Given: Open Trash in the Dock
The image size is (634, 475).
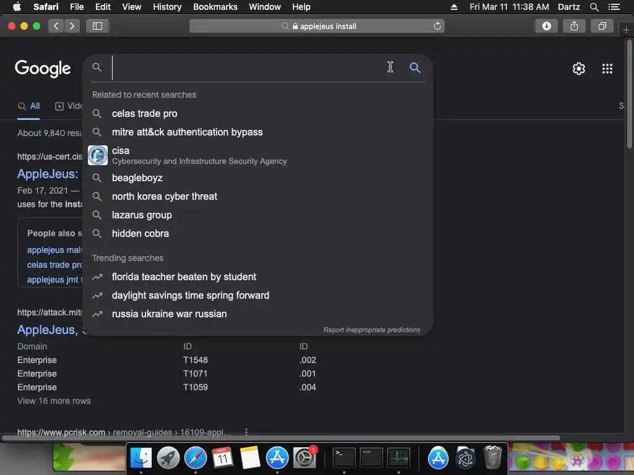Looking at the screenshot, I should click(492, 458).
